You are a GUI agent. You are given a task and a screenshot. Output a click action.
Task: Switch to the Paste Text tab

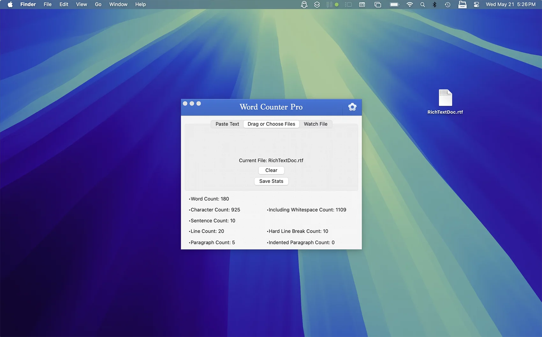[x=227, y=124]
